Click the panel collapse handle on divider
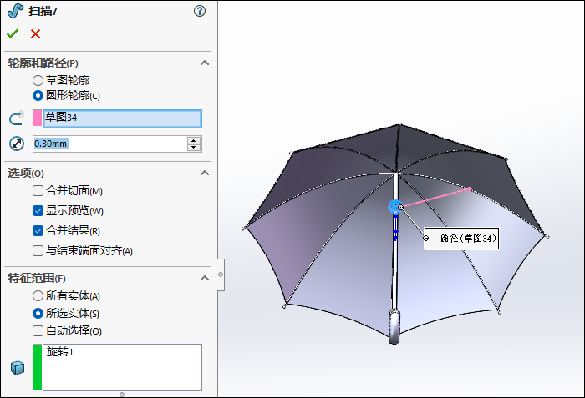 [x=221, y=275]
